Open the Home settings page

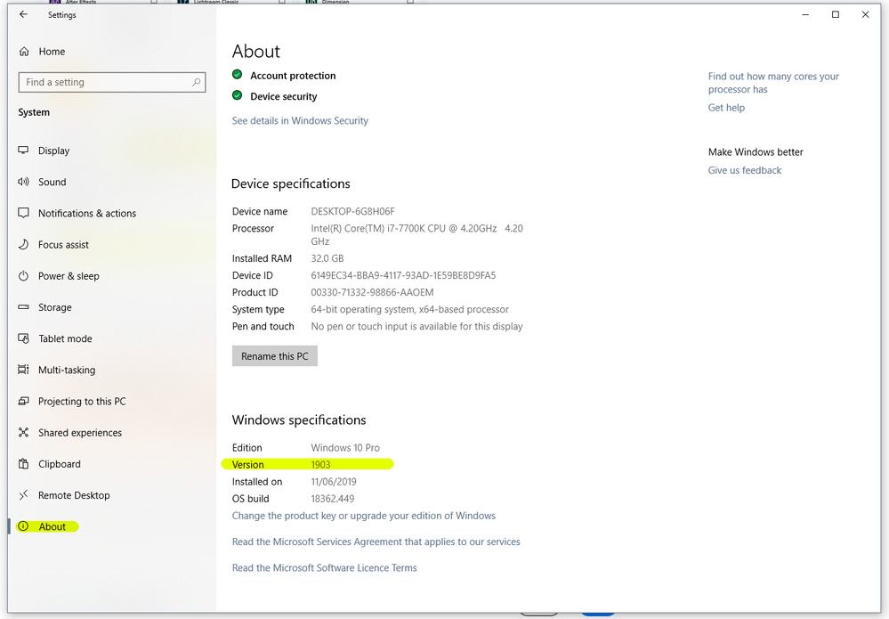[52, 52]
